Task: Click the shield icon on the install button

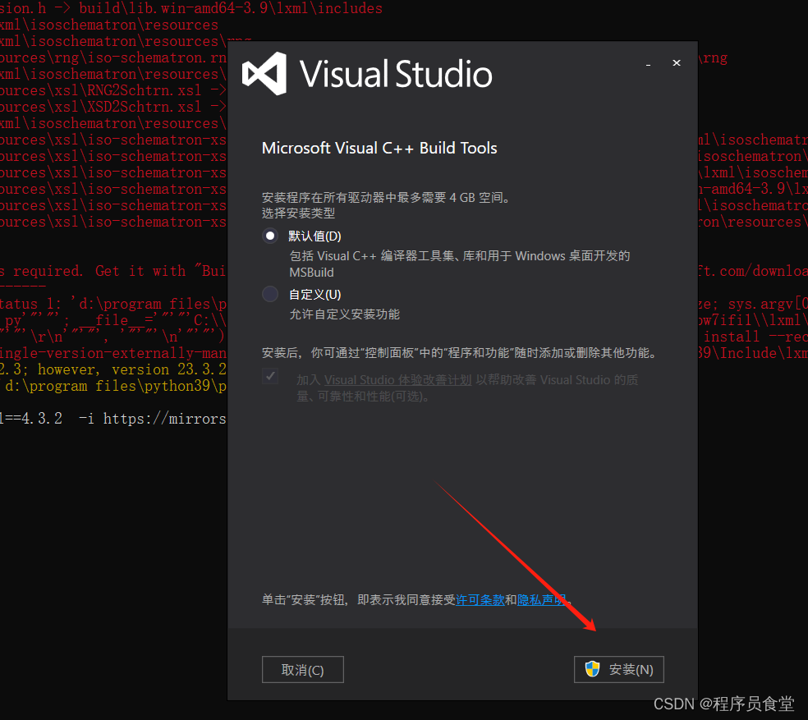Action: 593,669
